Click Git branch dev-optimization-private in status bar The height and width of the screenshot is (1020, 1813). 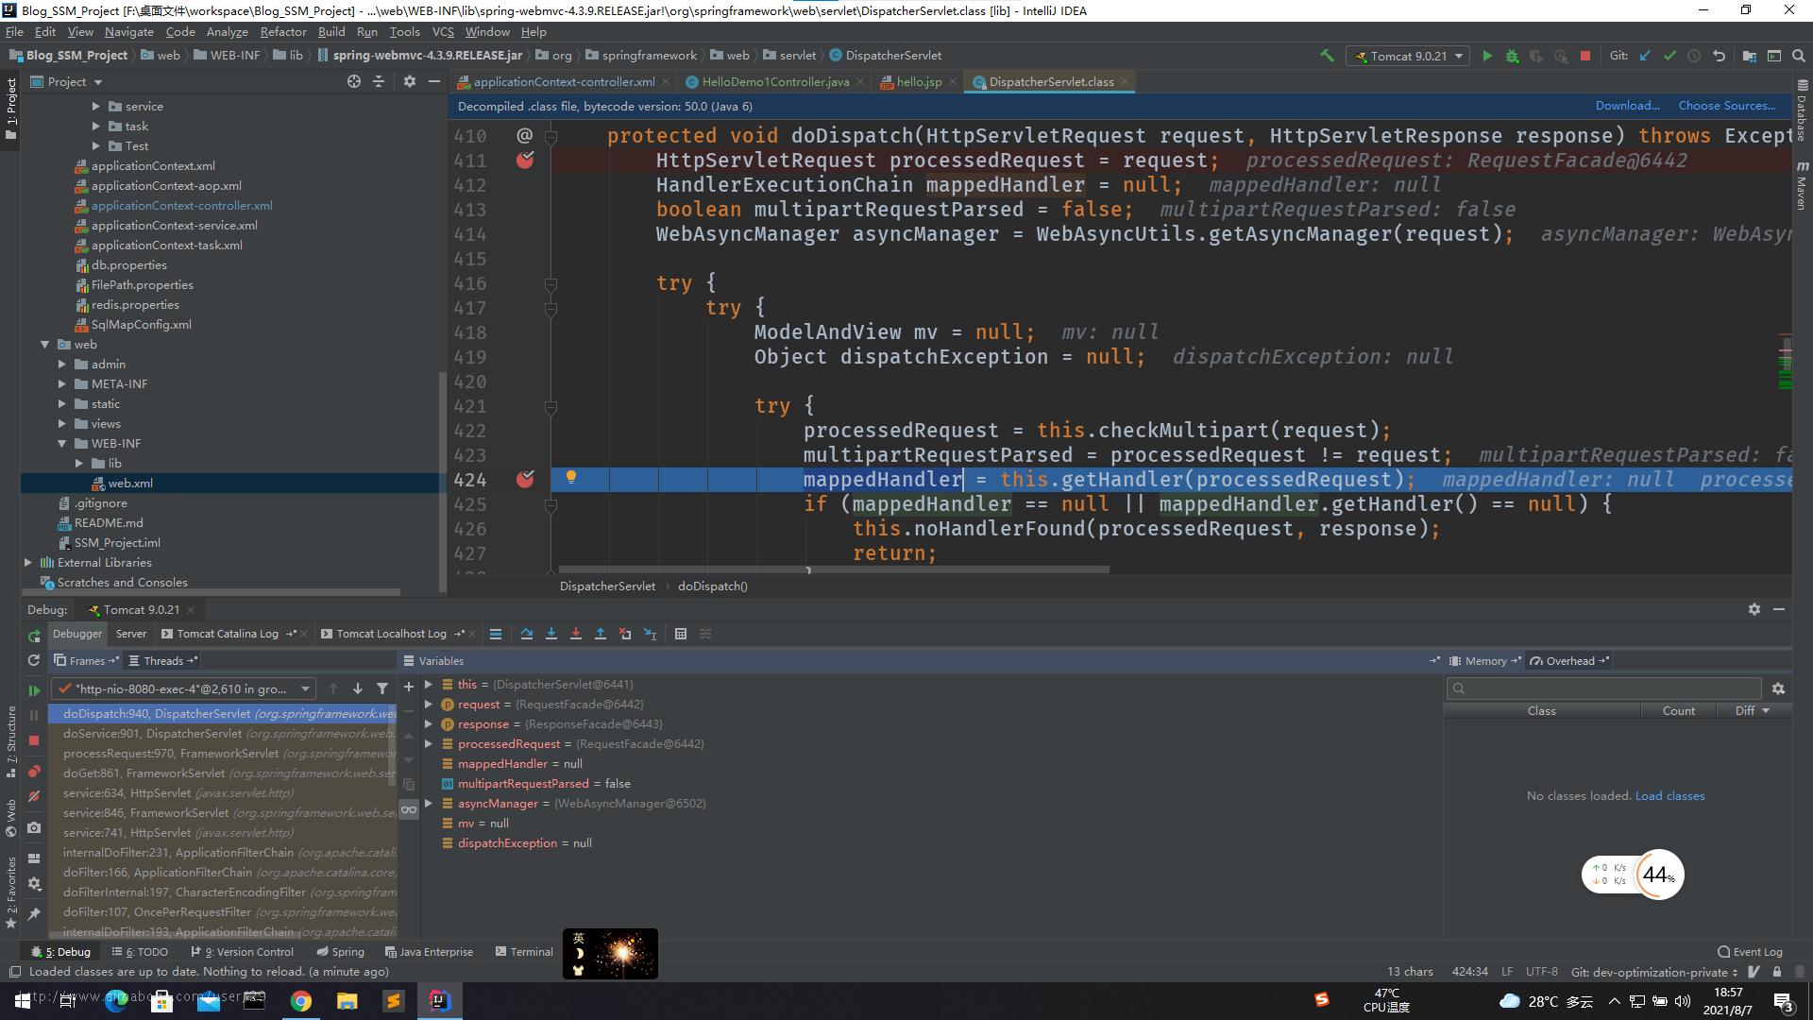1654,972
